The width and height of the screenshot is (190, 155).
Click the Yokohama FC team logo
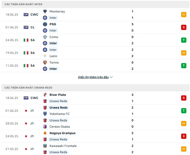(x=45, y=114)
